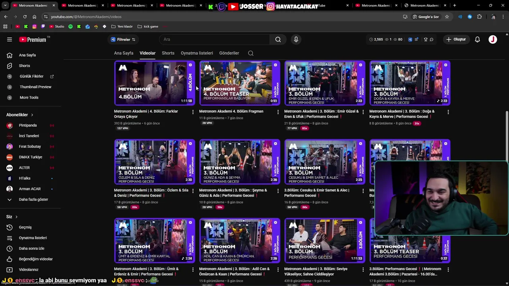Open the YouTube hamburger guide menu

[x=10, y=39]
